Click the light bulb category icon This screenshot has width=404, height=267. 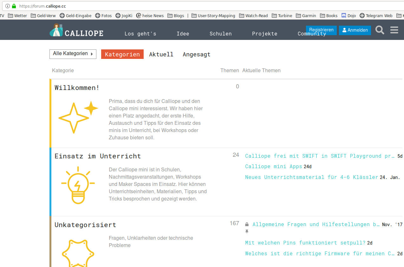pos(78,185)
